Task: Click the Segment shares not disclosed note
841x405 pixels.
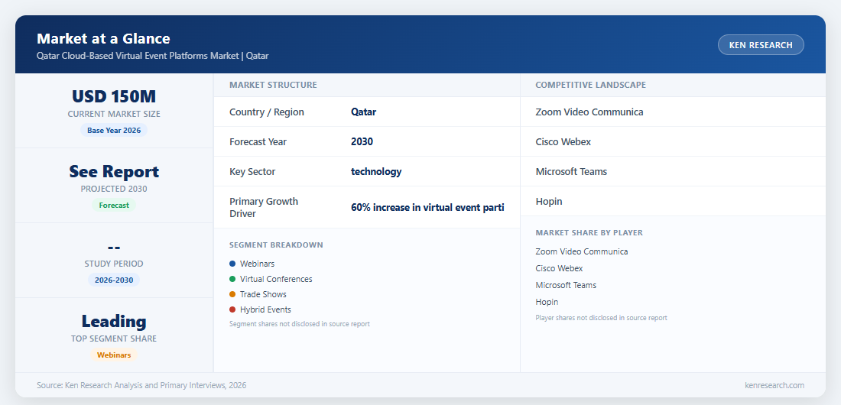Action: point(299,324)
